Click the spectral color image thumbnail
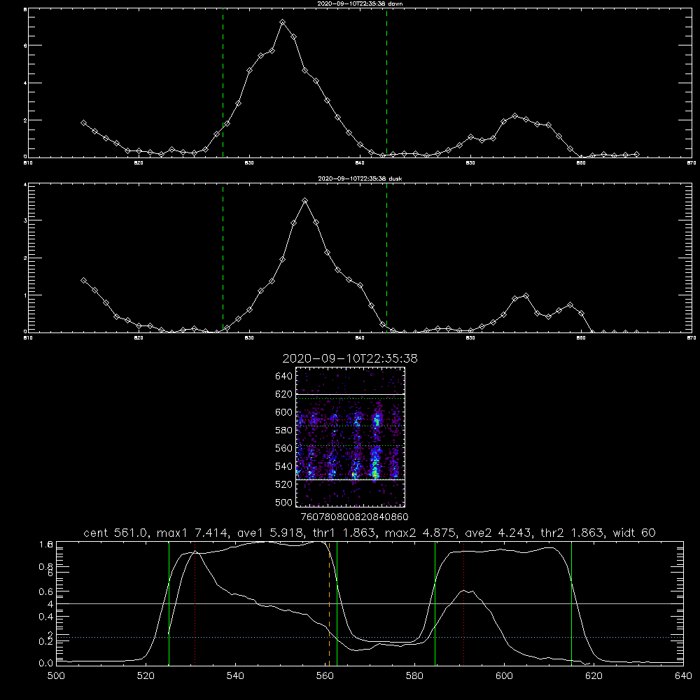The image size is (700, 700). pyautogui.click(x=350, y=437)
